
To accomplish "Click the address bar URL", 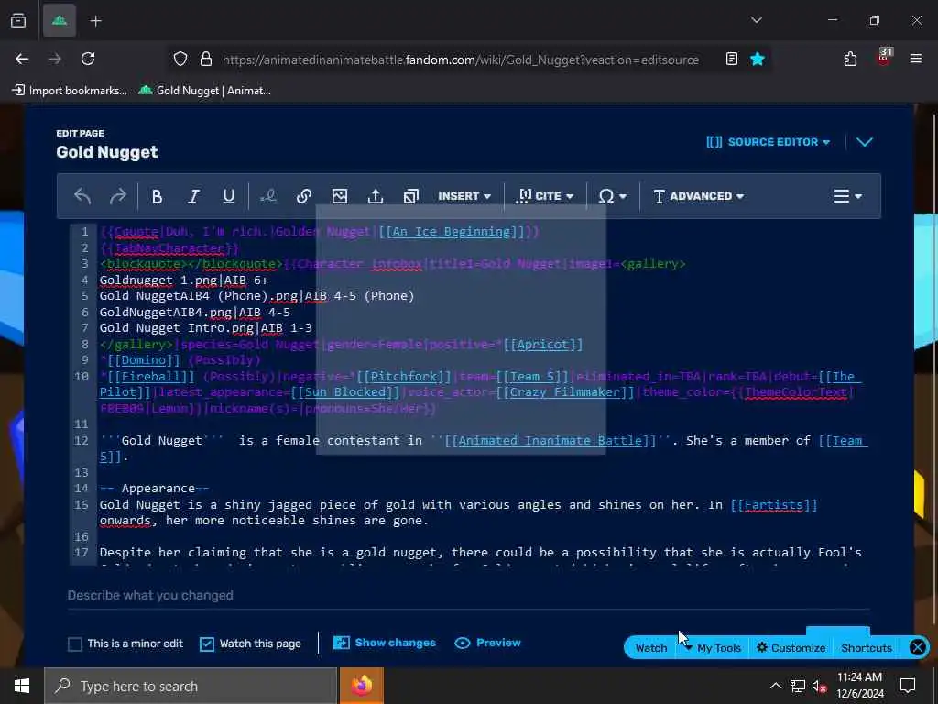I will 461,60.
